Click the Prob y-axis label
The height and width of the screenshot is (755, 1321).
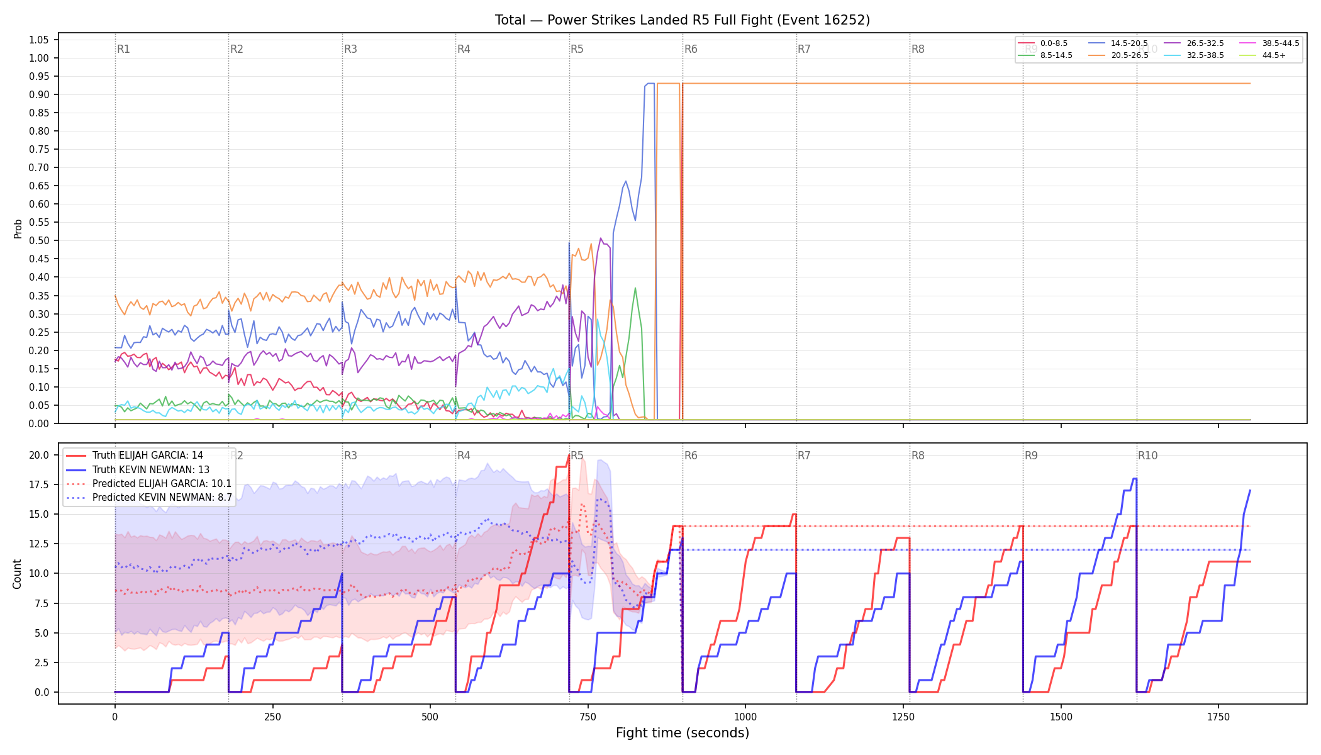point(18,229)
